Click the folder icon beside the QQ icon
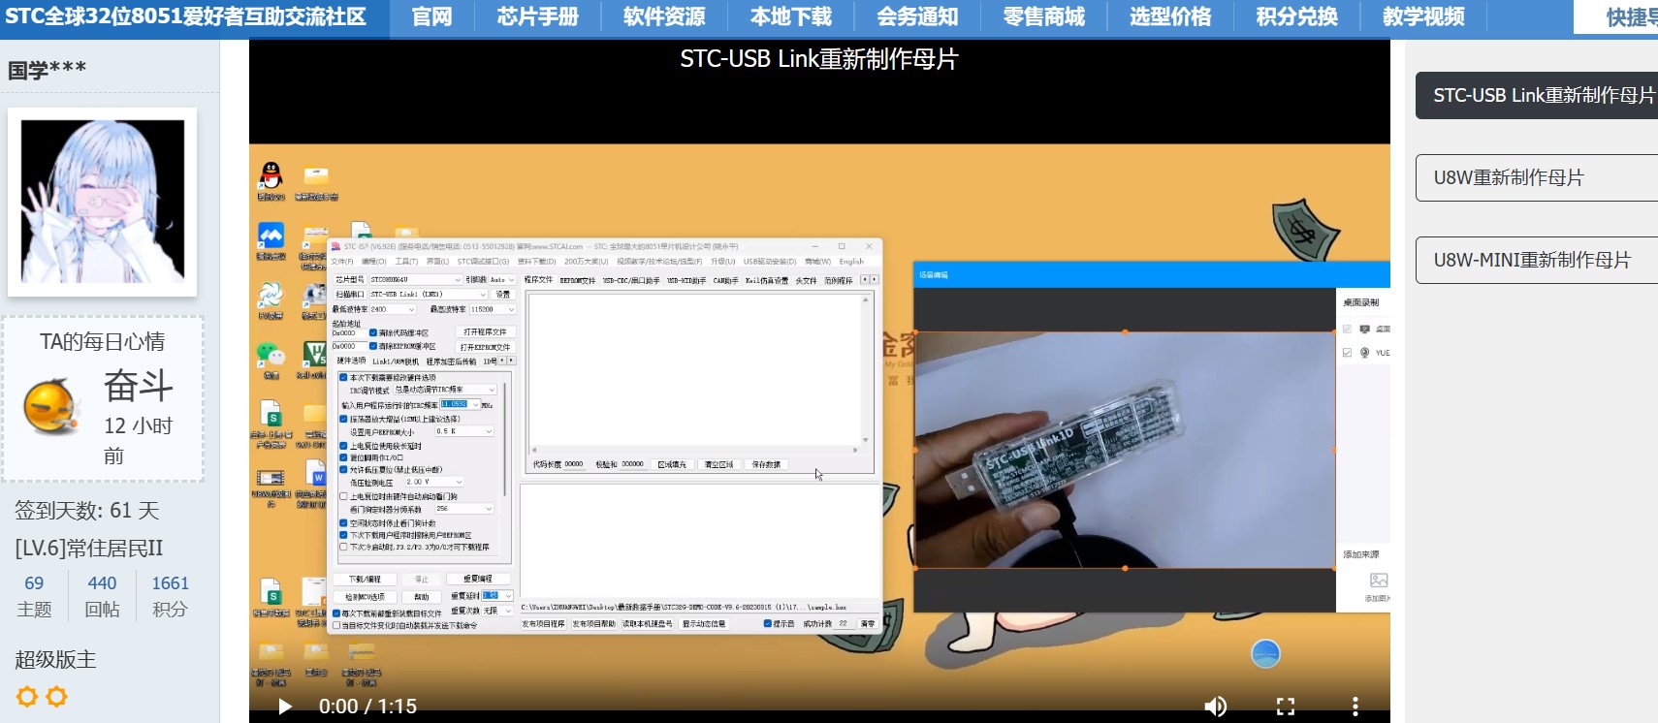Viewport: 1658px width, 723px height. (316, 175)
